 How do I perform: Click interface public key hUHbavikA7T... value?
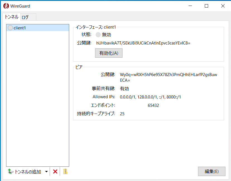[143, 43]
